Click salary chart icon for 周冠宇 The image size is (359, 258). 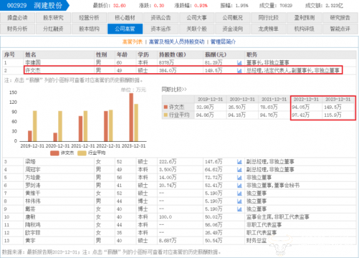[x=240, y=170]
